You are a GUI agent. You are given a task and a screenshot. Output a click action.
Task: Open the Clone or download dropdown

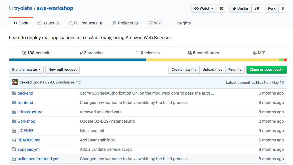[267, 70]
